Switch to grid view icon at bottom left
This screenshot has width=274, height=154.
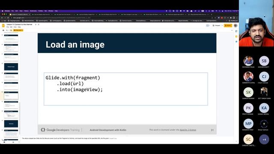[13, 142]
